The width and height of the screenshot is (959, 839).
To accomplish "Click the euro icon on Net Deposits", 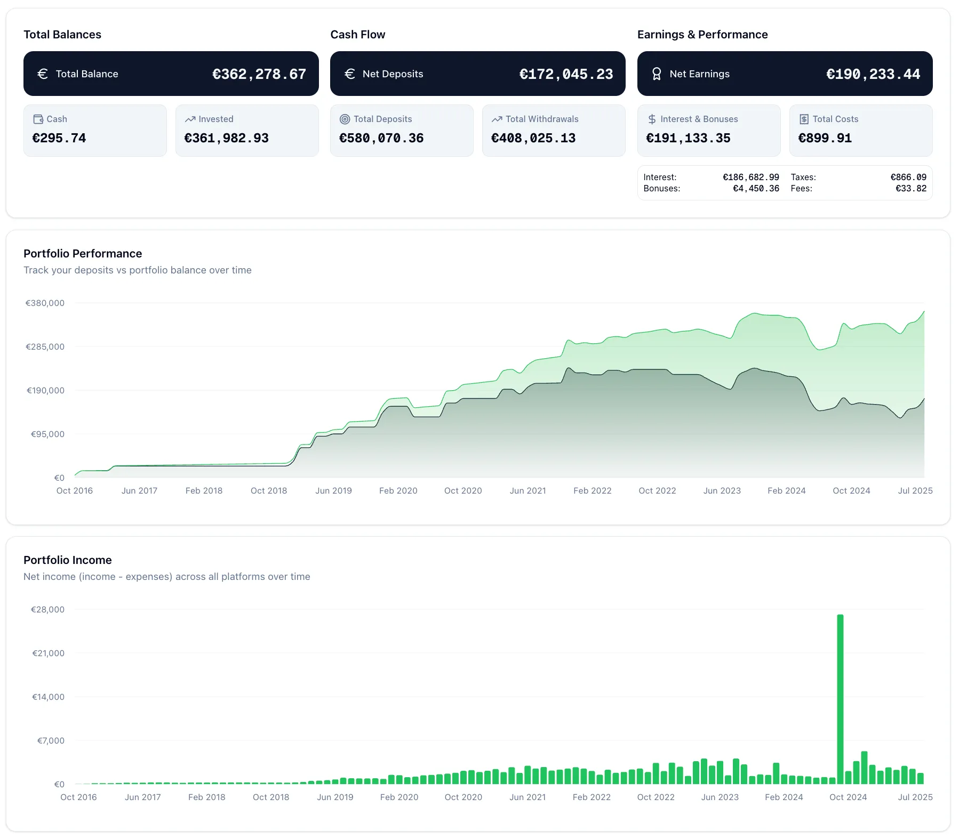I will point(350,74).
